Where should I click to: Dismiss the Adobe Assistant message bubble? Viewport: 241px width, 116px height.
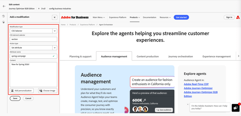pyautogui.click(x=188, y=104)
